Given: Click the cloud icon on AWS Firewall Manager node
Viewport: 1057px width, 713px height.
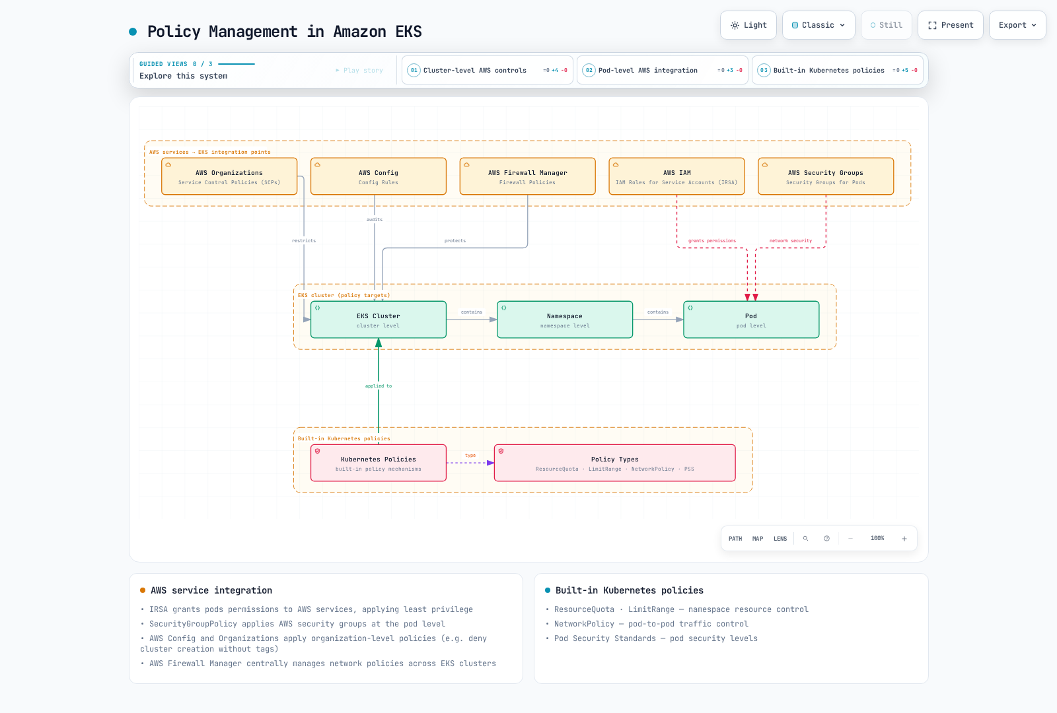Looking at the screenshot, I should tap(467, 165).
